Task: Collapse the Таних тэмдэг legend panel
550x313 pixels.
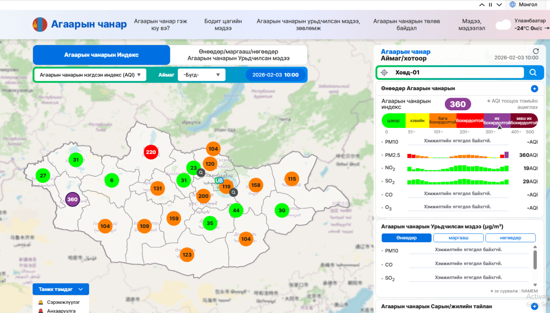Action: [81, 289]
